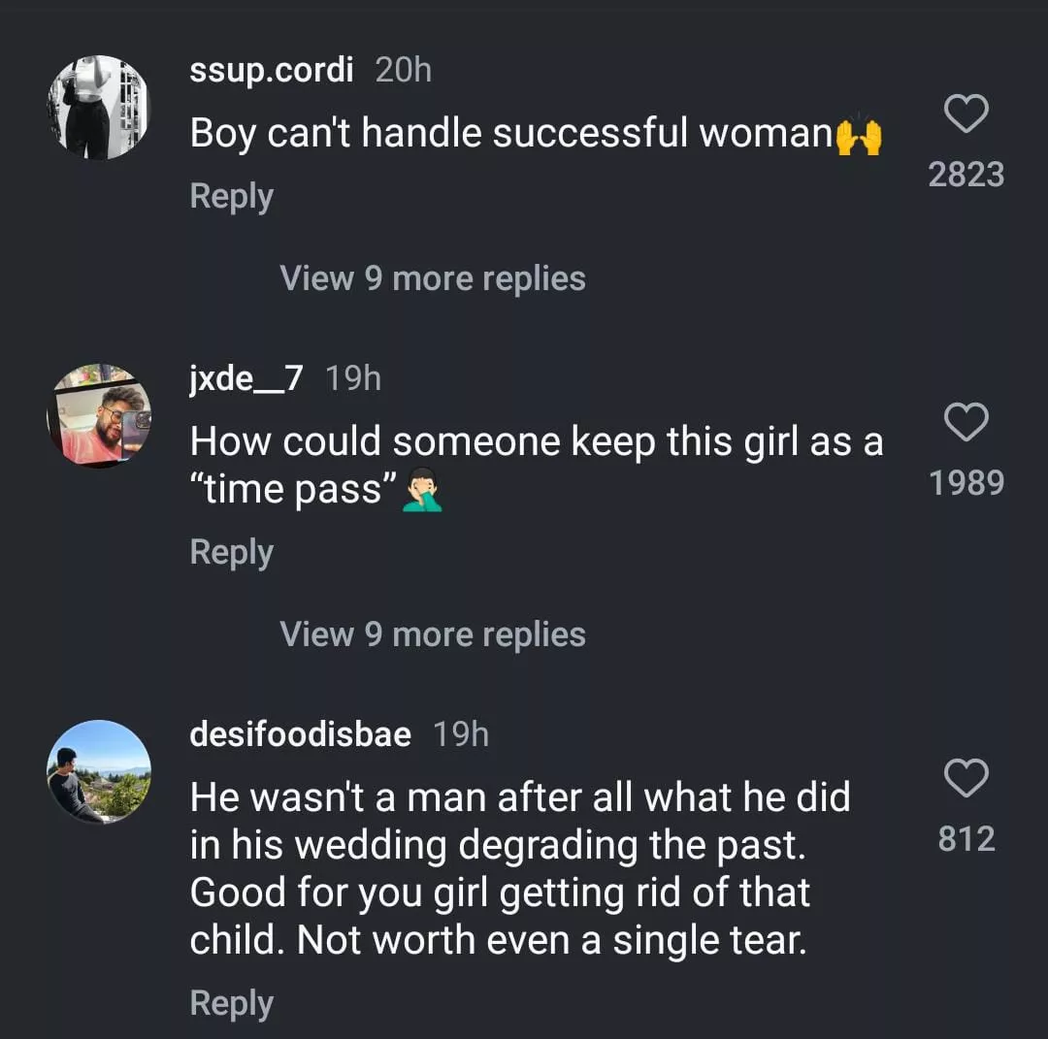Screen dimensions: 1048x1039
Task: Reply to jxde__7's comment
Action: (x=231, y=552)
